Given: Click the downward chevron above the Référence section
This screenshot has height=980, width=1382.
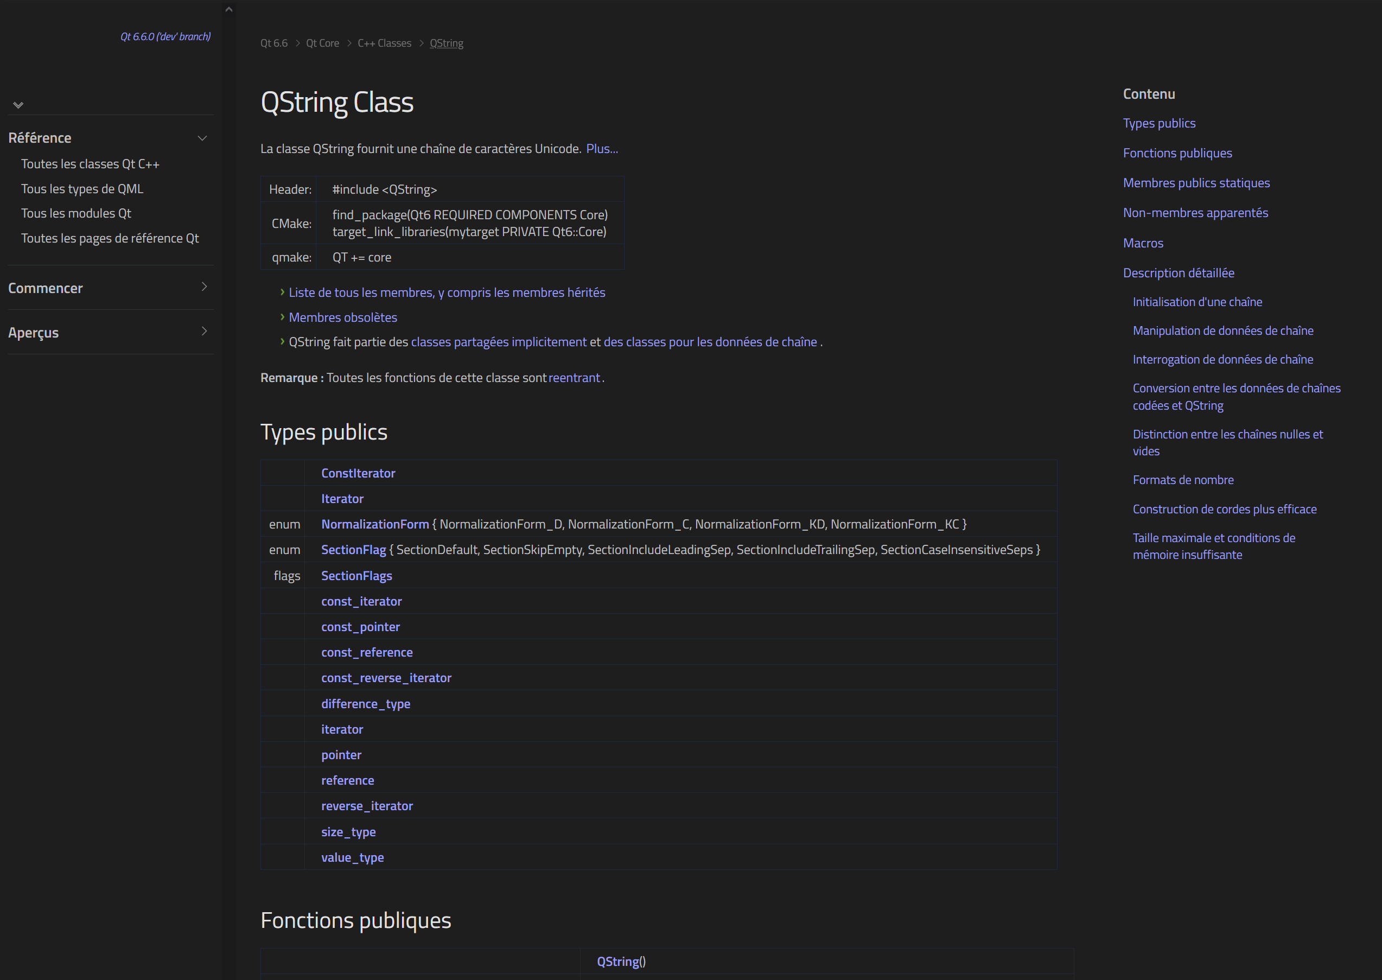Looking at the screenshot, I should (18, 105).
